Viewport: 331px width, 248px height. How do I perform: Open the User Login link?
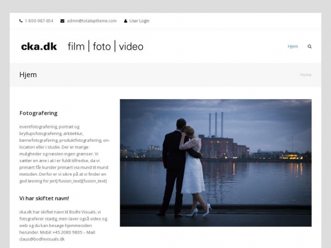(140, 21)
